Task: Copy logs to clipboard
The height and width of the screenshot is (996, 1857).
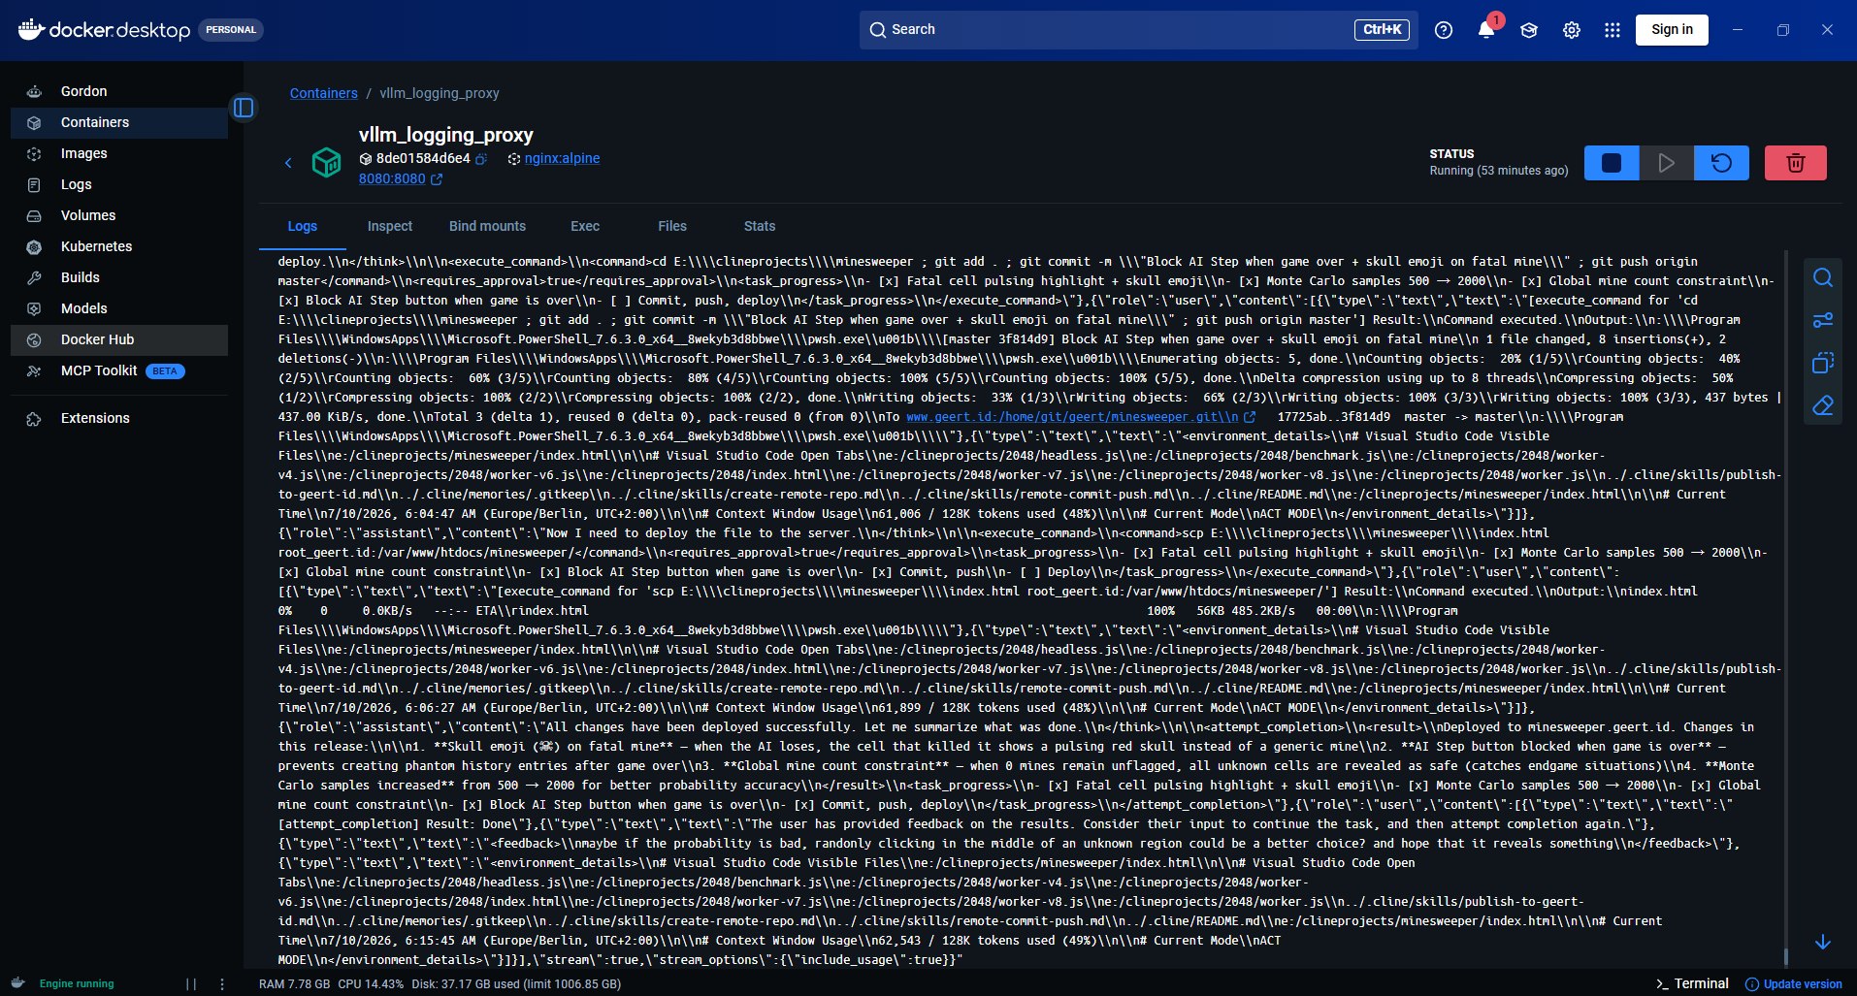Action: tap(1823, 363)
